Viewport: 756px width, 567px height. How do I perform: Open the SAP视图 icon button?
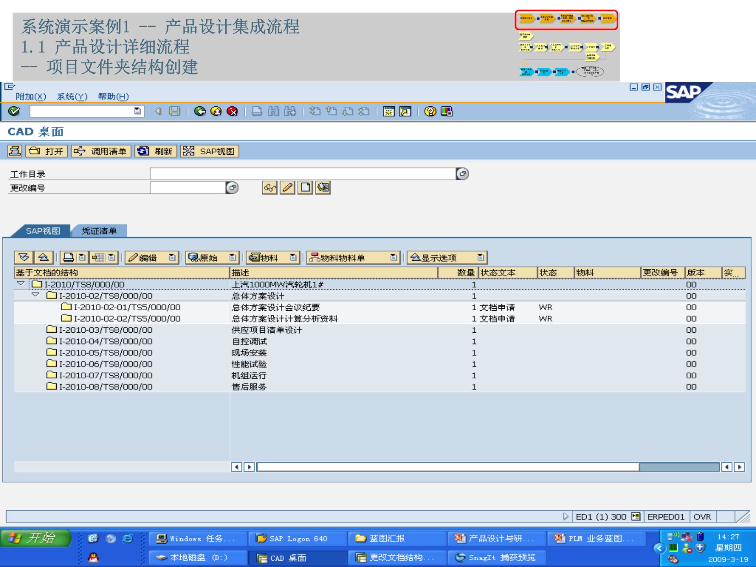tap(209, 151)
